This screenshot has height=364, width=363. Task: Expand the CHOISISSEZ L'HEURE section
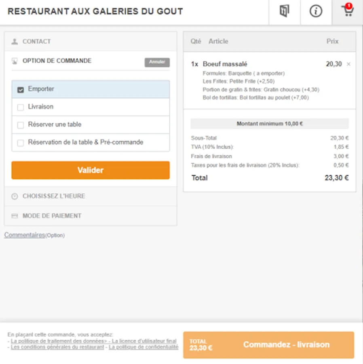[54, 196]
